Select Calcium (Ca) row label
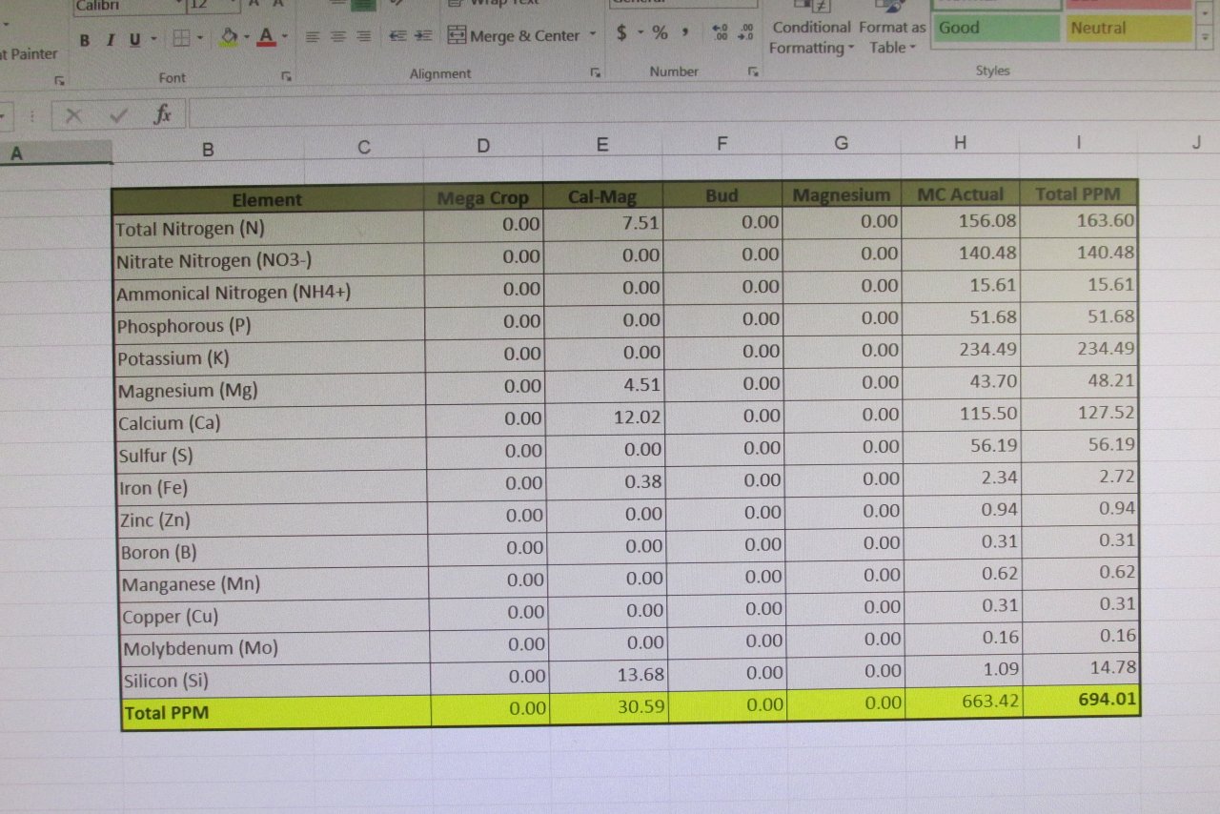1220x814 pixels. tap(273, 422)
